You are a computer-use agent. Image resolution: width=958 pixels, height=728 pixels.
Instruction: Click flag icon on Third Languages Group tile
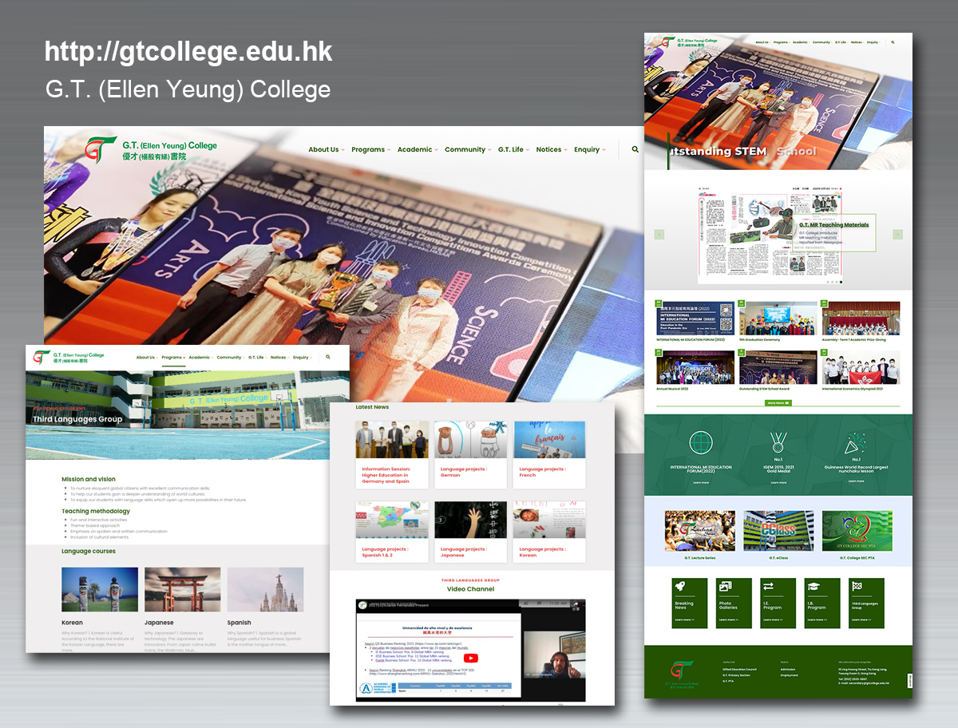pyautogui.click(x=857, y=587)
